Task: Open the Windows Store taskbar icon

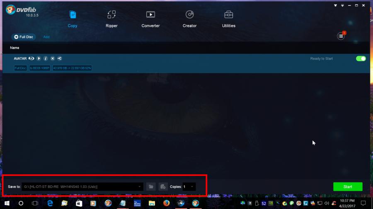Action: [79, 203]
